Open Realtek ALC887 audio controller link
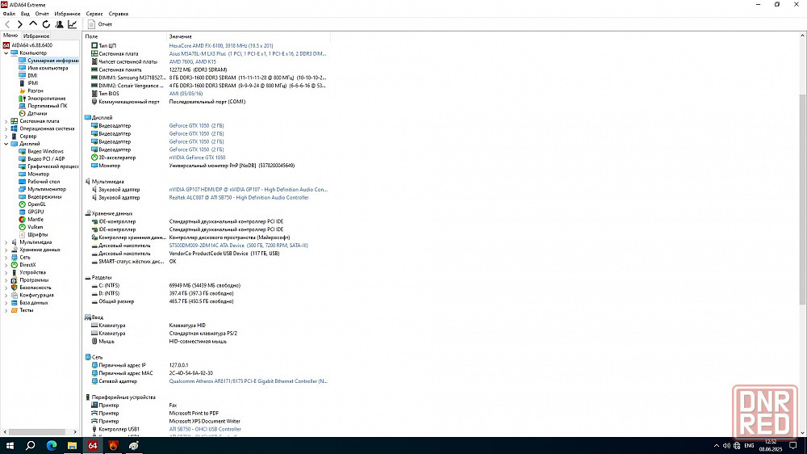This screenshot has width=807, height=454. click(x=239, y=198)
